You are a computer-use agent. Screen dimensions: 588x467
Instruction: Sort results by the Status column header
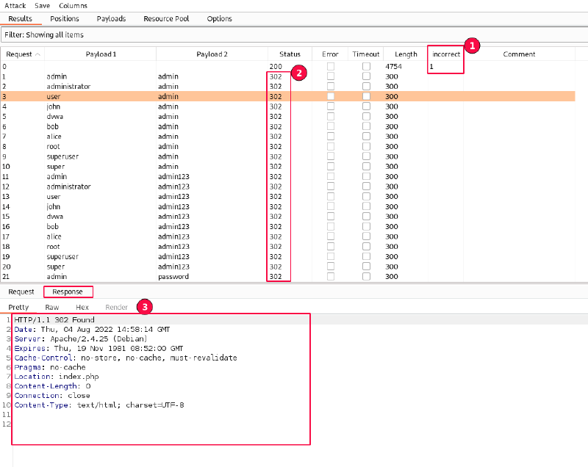coord(290,54)
